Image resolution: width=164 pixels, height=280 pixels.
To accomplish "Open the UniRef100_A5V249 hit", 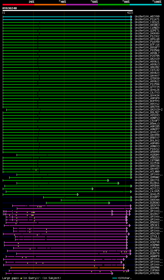I will pyautogui.click(x=147, y=234).
